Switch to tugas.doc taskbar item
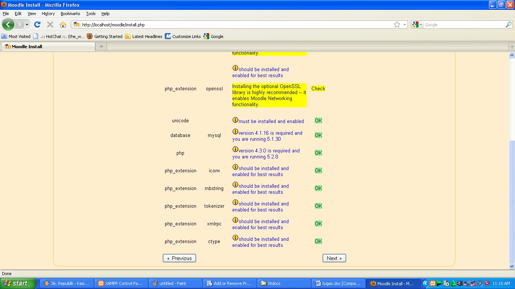This screenshot has height=289, width=515. 339,283
